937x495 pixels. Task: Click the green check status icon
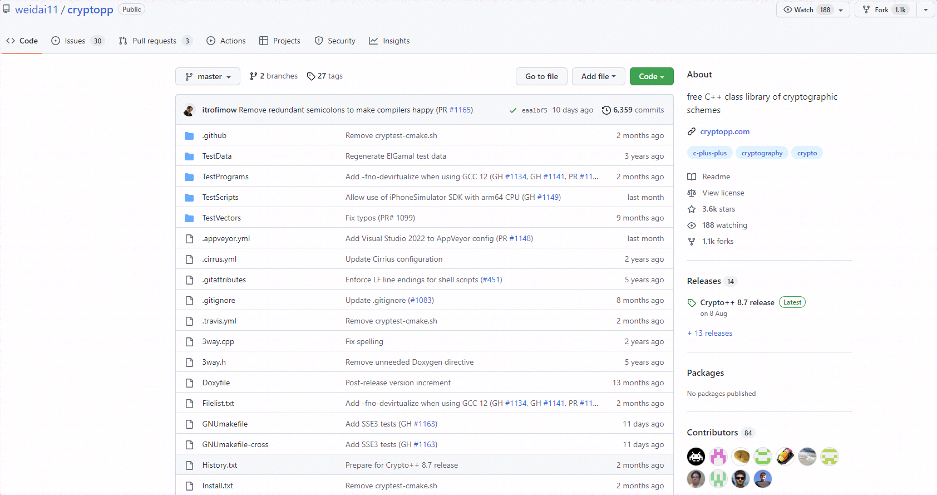(x=513, y=110)
